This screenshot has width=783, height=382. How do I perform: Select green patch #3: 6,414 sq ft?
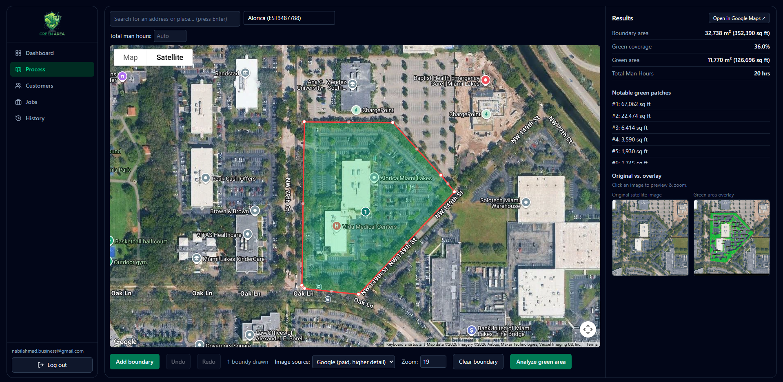pyautogui.click(x=691, y=128)
